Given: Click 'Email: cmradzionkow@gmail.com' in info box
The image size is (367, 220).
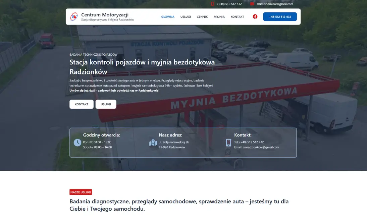Looking at the screenshot, I should tap(257, 147).
